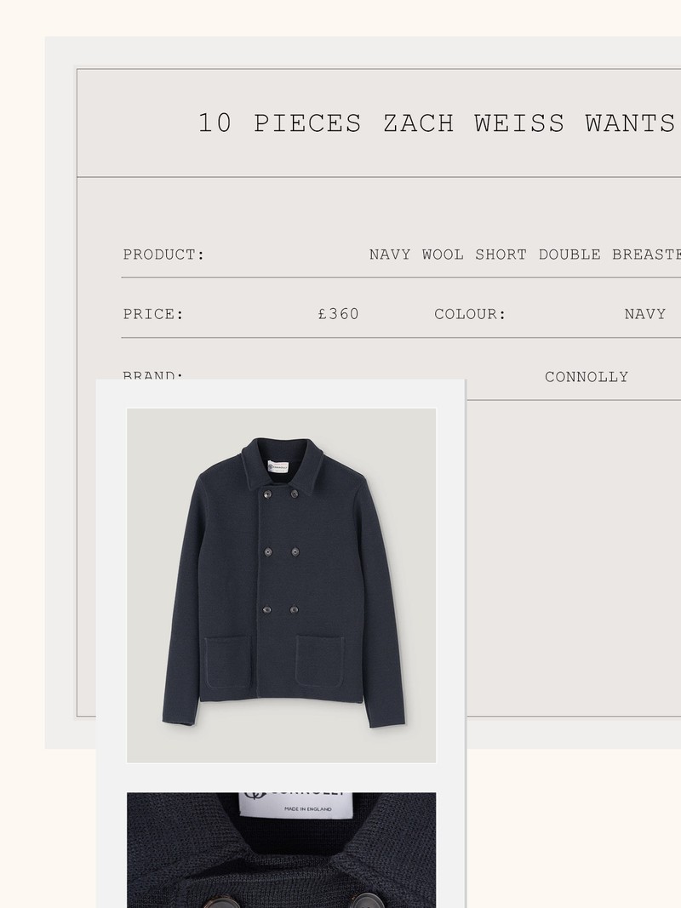Select the Navy Wool Short Double Breasted product name
Viewport: 681px width, 908px height.
(524, 254)
